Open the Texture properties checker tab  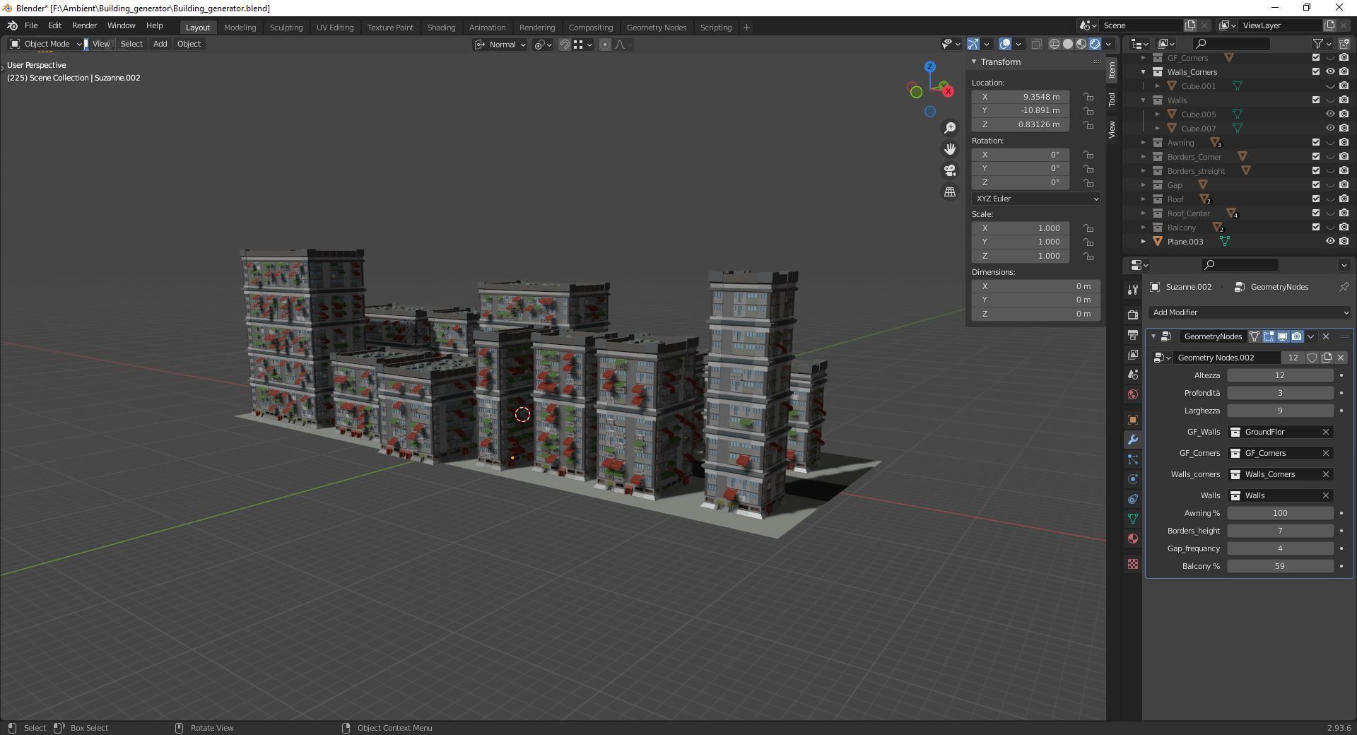click(1133, 564)
